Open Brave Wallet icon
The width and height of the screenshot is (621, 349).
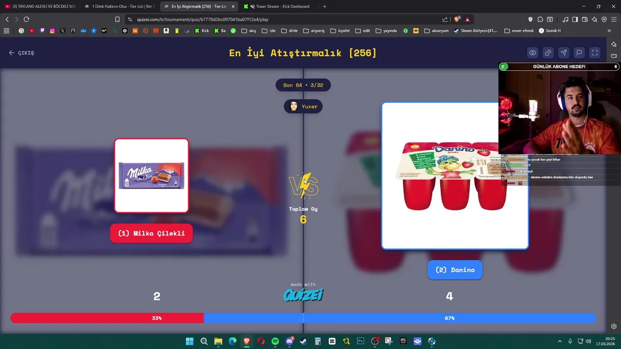click(585, 19)
